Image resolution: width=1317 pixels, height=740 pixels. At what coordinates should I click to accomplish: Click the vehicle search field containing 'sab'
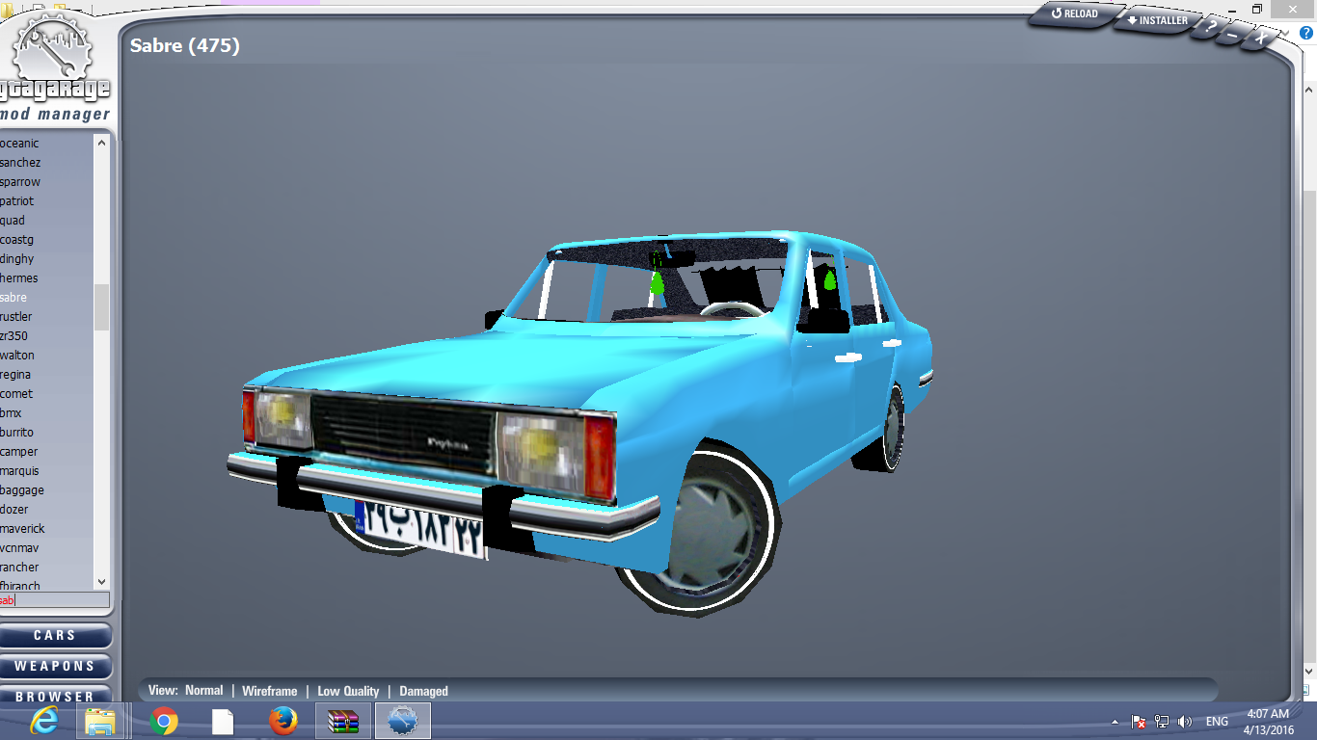coord(54,600)
